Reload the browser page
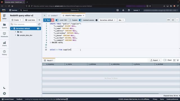Viewport: 180px width, 101px height. 9,6
